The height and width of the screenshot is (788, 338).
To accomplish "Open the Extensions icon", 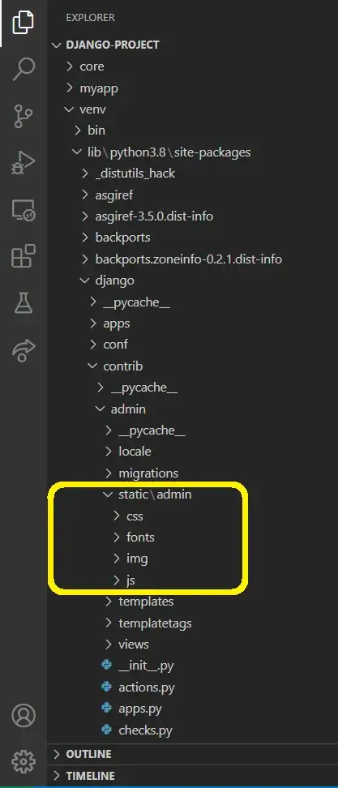I will pos(24,256).
